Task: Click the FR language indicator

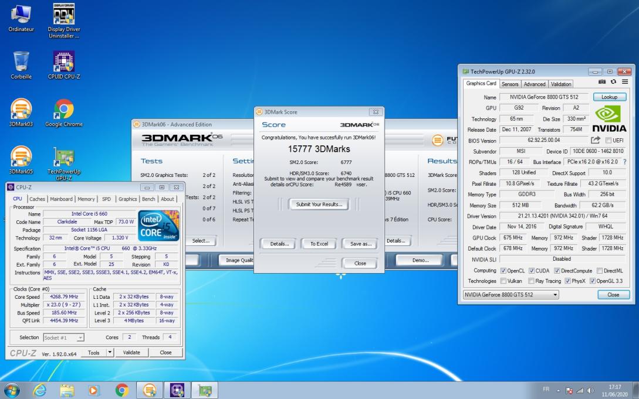Action: 546,389
